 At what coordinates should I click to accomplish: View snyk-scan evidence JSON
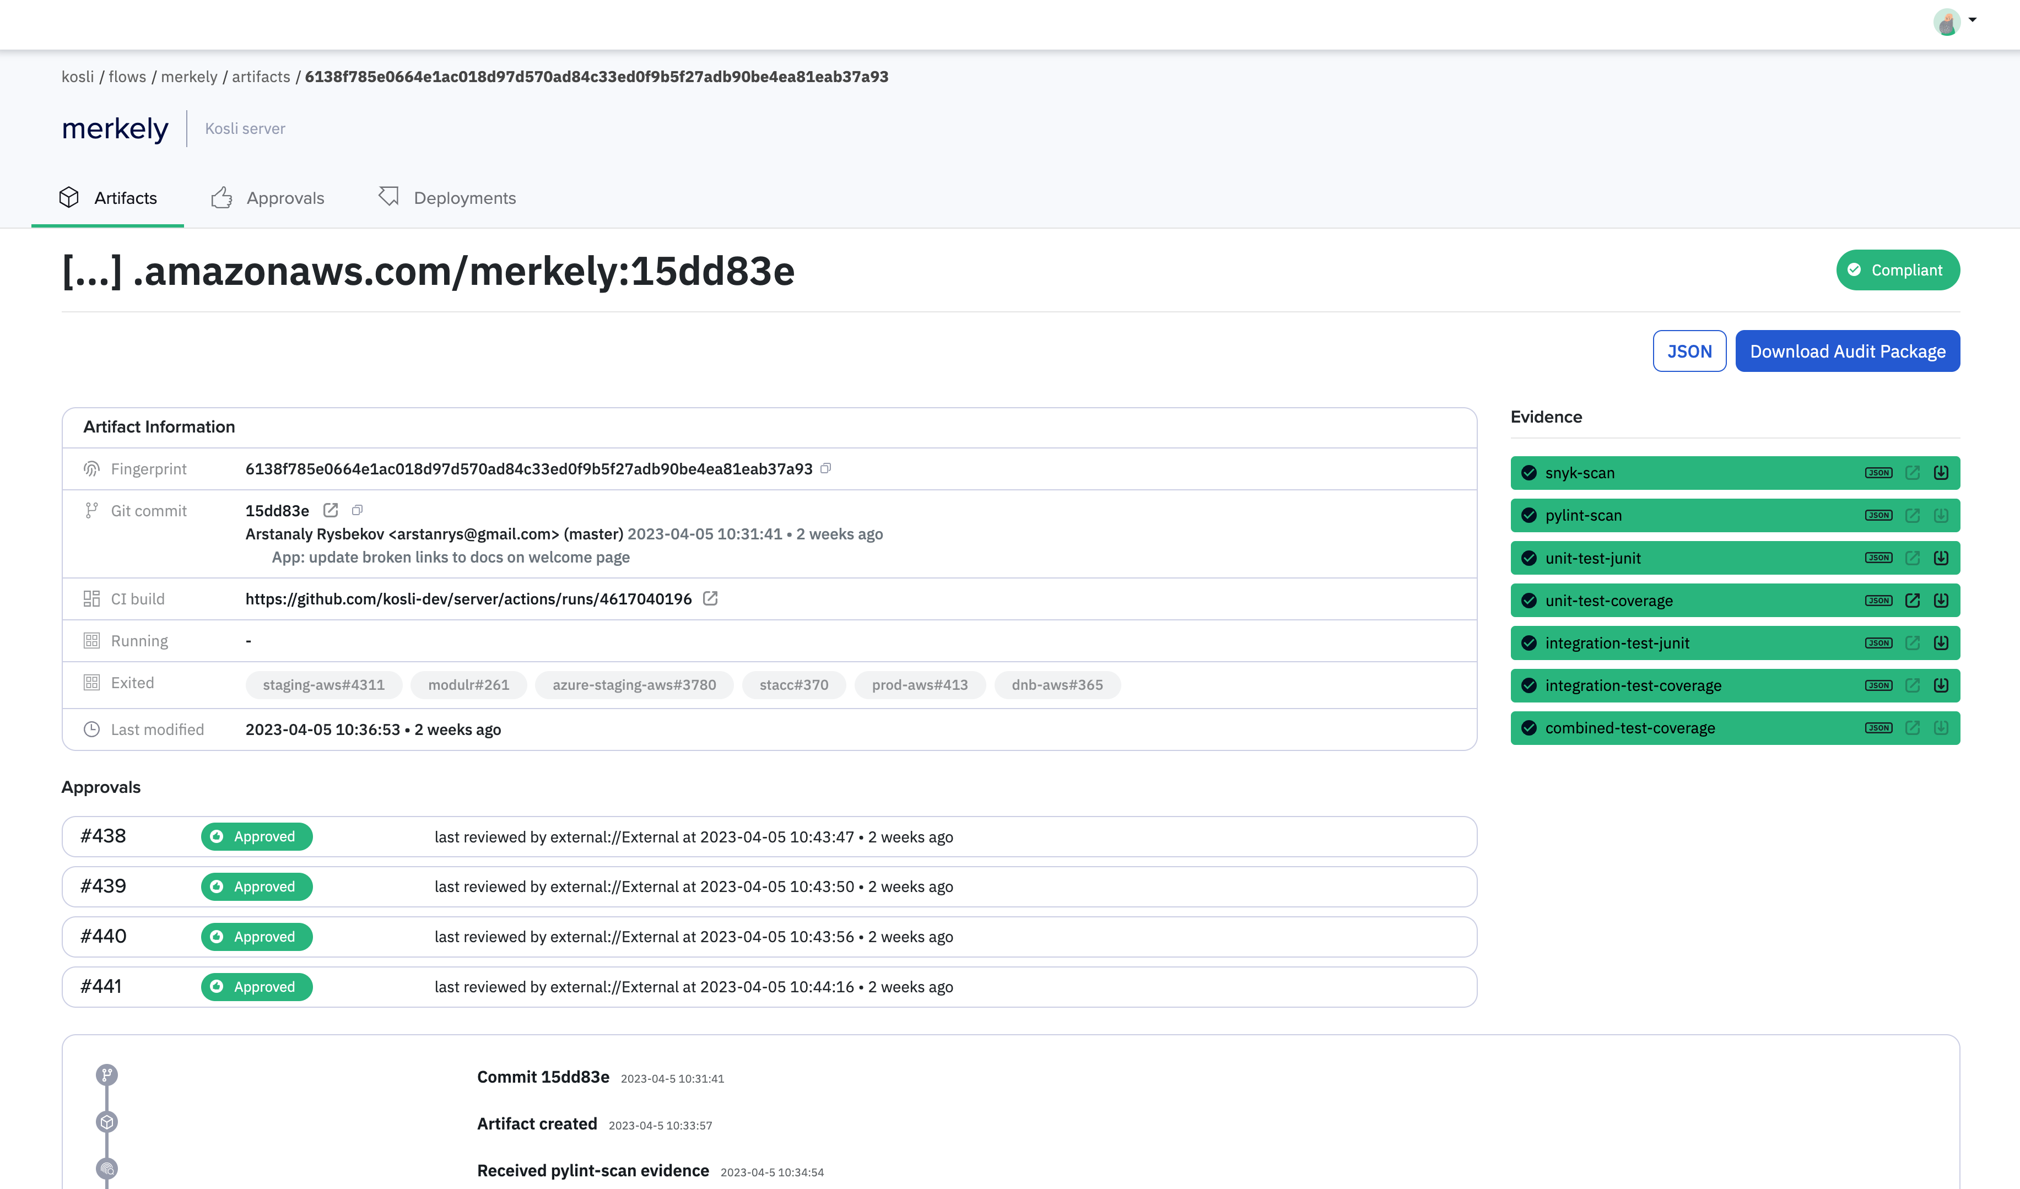[1878, 473]
